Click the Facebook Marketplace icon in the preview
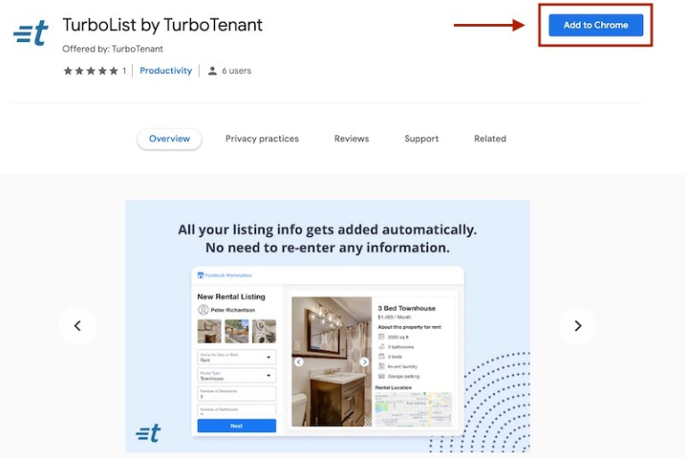This screenshot has height=458, width=685. [201, 275]
